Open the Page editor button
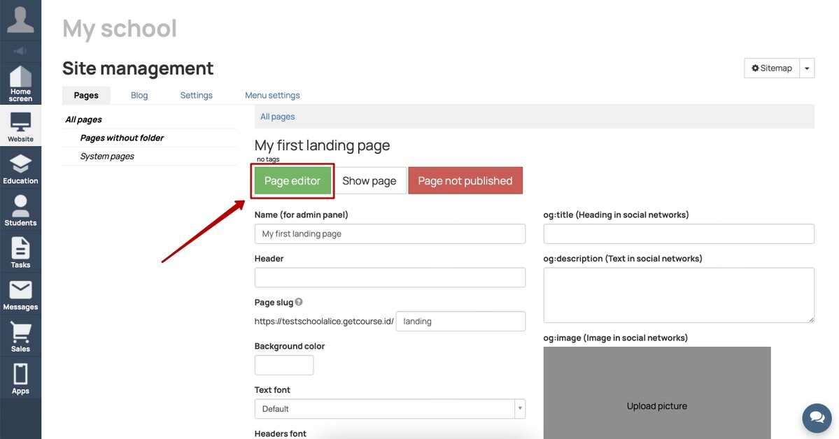Viewport: 839px width, 439px height. [292, 181]
